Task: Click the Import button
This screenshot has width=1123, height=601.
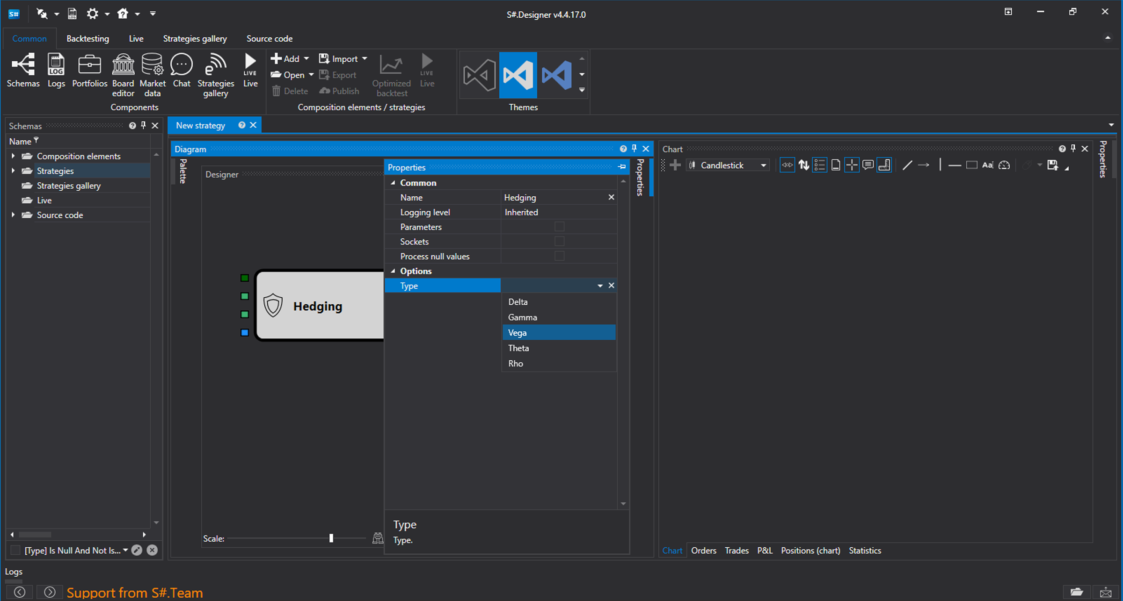Action: tap(344, 59)
